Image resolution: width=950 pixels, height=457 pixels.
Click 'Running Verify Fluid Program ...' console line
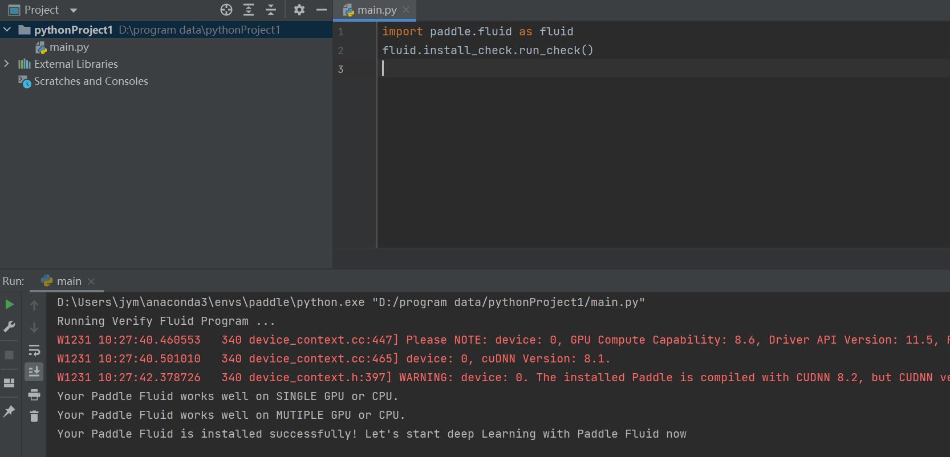pos(166,321)
